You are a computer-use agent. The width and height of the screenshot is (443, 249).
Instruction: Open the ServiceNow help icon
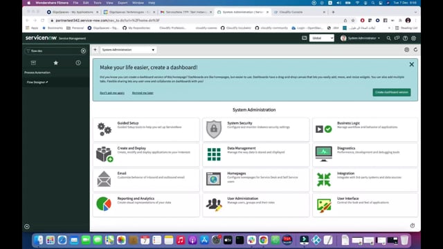click(405, 38)
